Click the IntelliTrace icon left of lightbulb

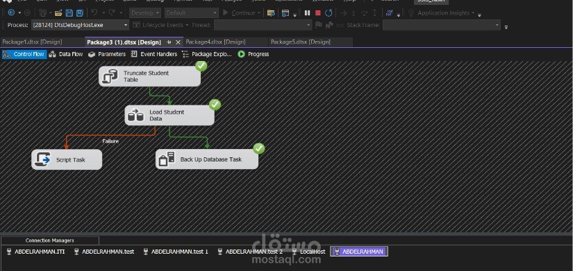point(389,13)
